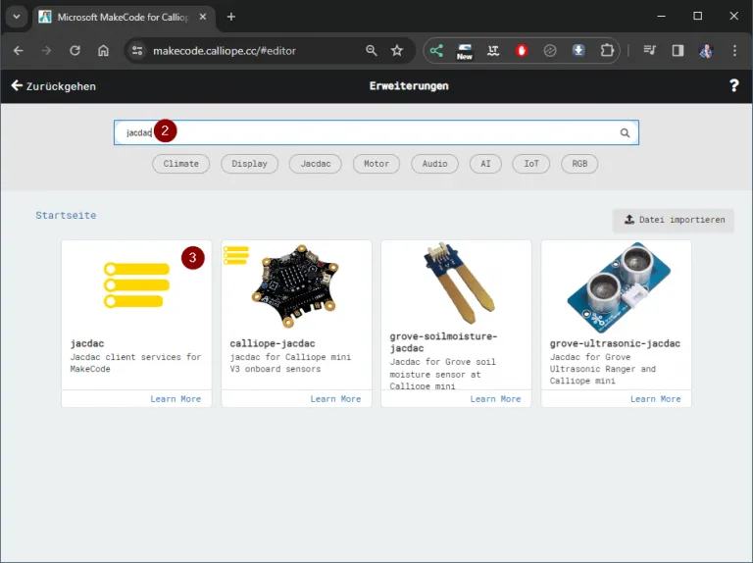Open new browser tab with plus button
This screenshot has height=563, width=753.
pos(231,17)
